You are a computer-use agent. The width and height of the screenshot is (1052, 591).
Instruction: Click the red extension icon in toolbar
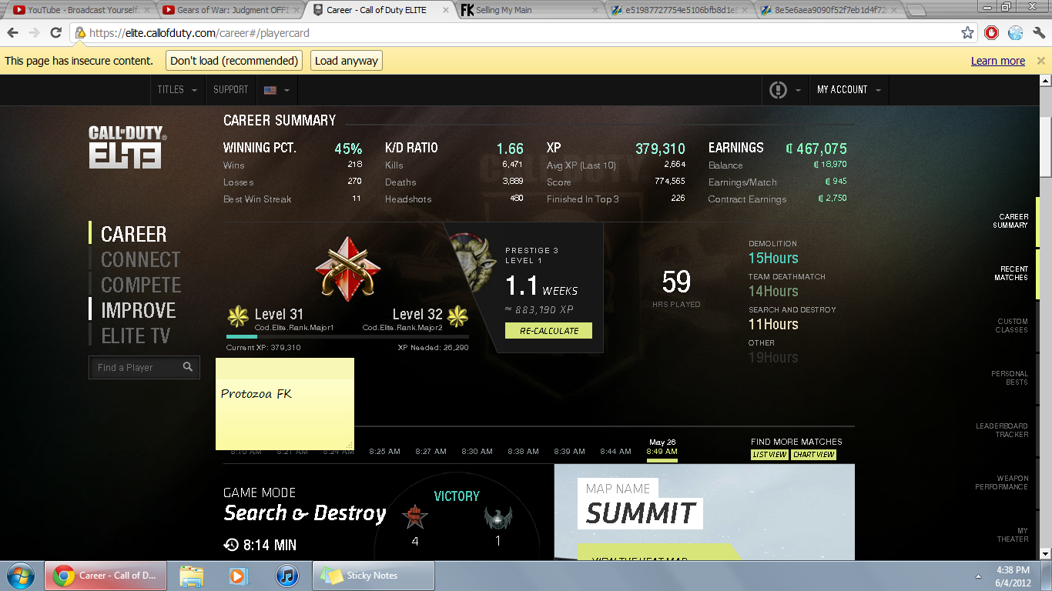point(992,33)
